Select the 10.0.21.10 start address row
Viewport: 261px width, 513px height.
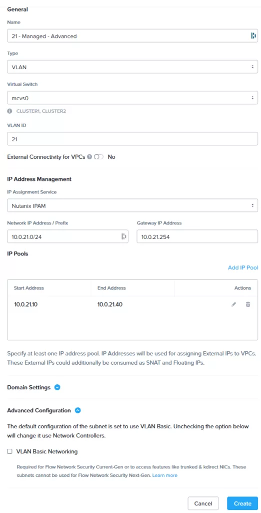(x=132, y=305)
